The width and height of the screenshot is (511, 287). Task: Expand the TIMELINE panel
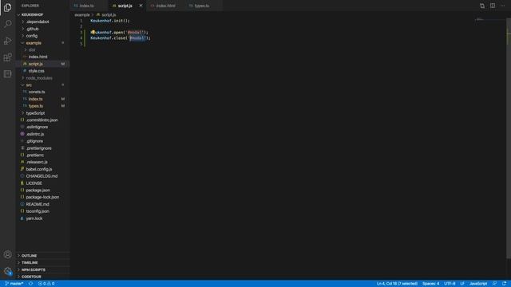click(30, 262)
